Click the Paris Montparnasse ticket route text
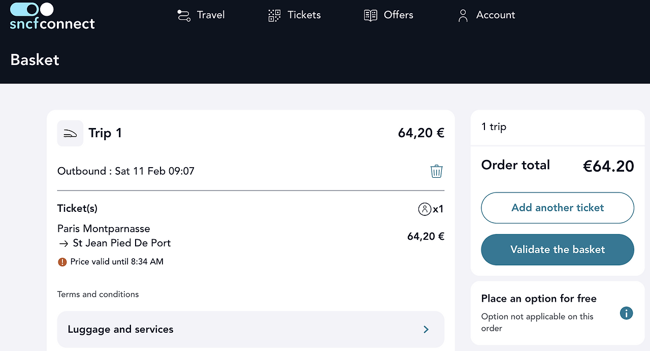 104,229
